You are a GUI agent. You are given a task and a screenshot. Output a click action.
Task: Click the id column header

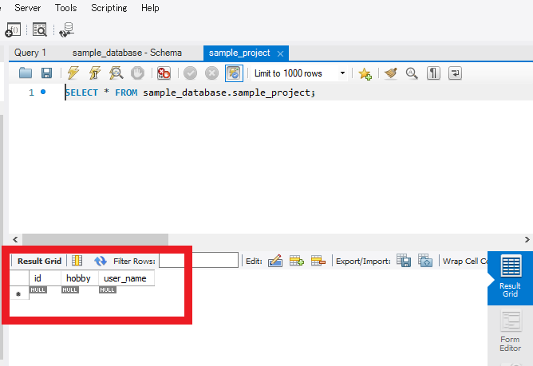[45, 278]
